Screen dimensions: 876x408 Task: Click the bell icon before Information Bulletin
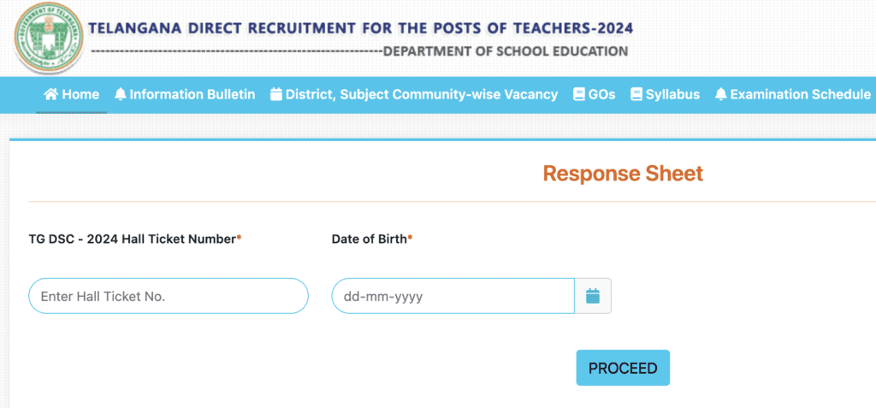tap(120, 95)
